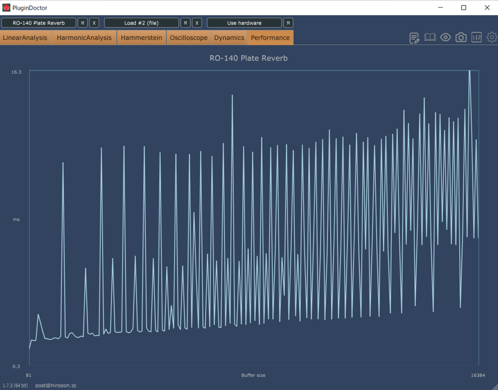Open the notes editor icon
This screenshot has height=390, width=498.
[x=414, y=38]
